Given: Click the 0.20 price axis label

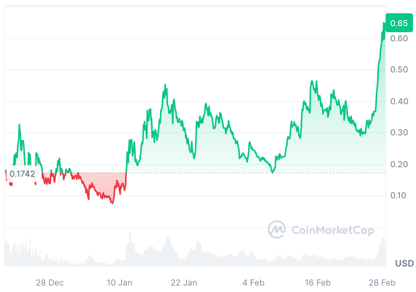Looking at the screenshot, I should coord(399,164).
